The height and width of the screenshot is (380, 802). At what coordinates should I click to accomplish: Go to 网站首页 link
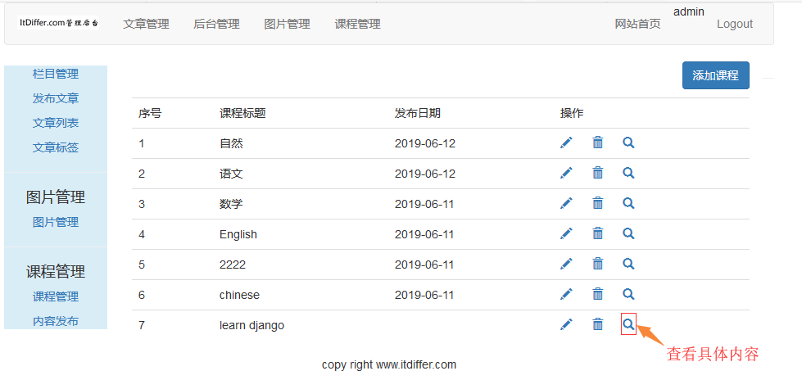[x=637, y=24]
